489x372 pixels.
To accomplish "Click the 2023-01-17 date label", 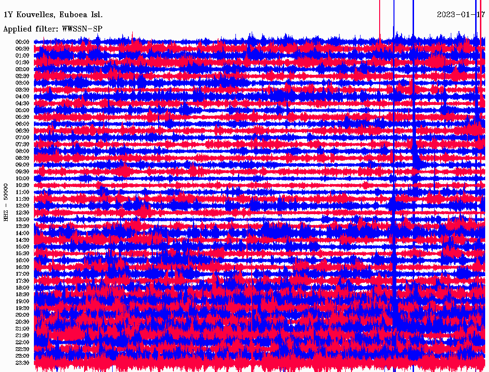I will click(x=461, y=15).
